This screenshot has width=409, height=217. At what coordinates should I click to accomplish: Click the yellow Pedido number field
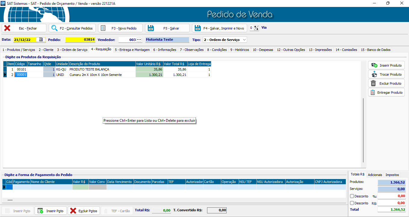click(x=80, y=39)
